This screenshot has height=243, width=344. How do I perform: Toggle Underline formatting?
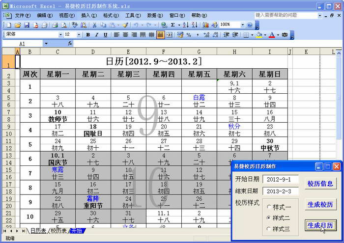point(106,35)
